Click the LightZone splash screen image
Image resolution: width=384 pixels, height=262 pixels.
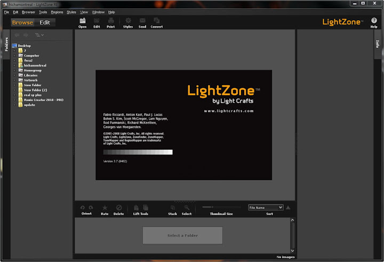[x=183, y=125]
